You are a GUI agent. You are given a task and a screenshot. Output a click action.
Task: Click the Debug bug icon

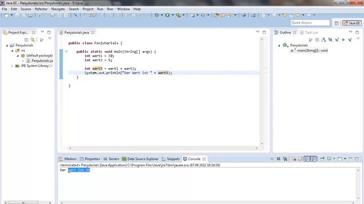point(157,15)
